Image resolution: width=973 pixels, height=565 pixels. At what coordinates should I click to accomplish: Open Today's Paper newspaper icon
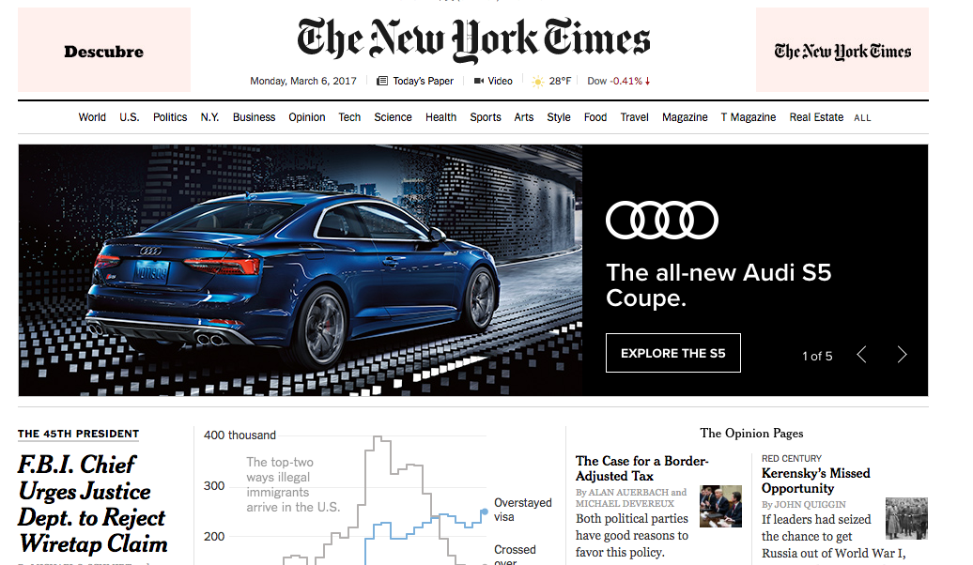(382, 81)
